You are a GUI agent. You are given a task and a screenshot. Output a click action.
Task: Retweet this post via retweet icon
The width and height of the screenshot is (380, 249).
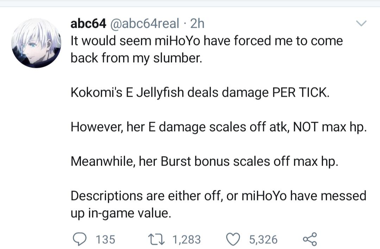point(157,239)
